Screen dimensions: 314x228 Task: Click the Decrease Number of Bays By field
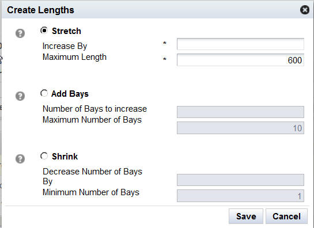[x=240, y=180]
